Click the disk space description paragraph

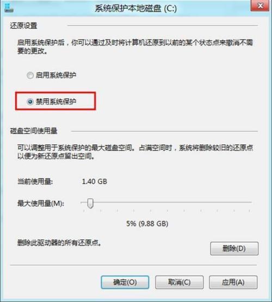point(135,152)
